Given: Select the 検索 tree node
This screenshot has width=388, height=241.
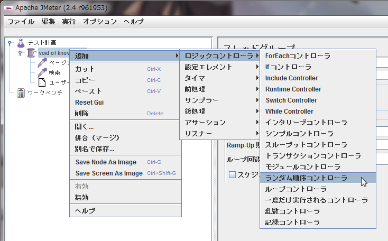Looking at the screenshot, I should (x=54, y=72).
